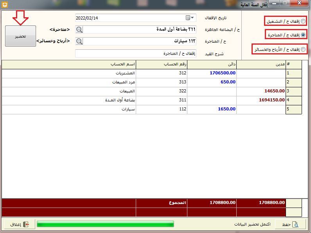This screenshot has width=311, height=233.
Task: Click the magnifier icon beside ready goods account
Action: coord(79,30)
